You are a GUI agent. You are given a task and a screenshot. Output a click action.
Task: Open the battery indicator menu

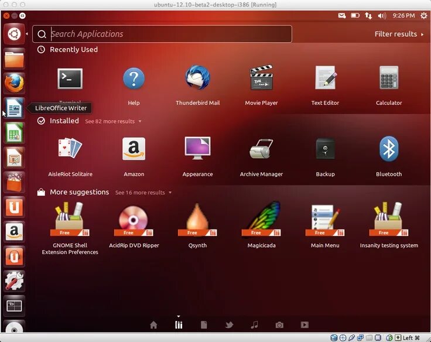click(355, 15)
